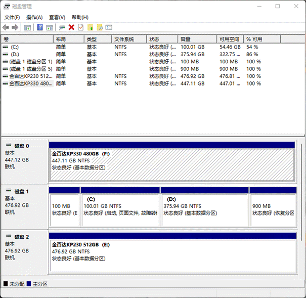This screenshot has height=298, width=306.
Task: Click the Forward arrow toolbar icon
Action: coord(15,27)
